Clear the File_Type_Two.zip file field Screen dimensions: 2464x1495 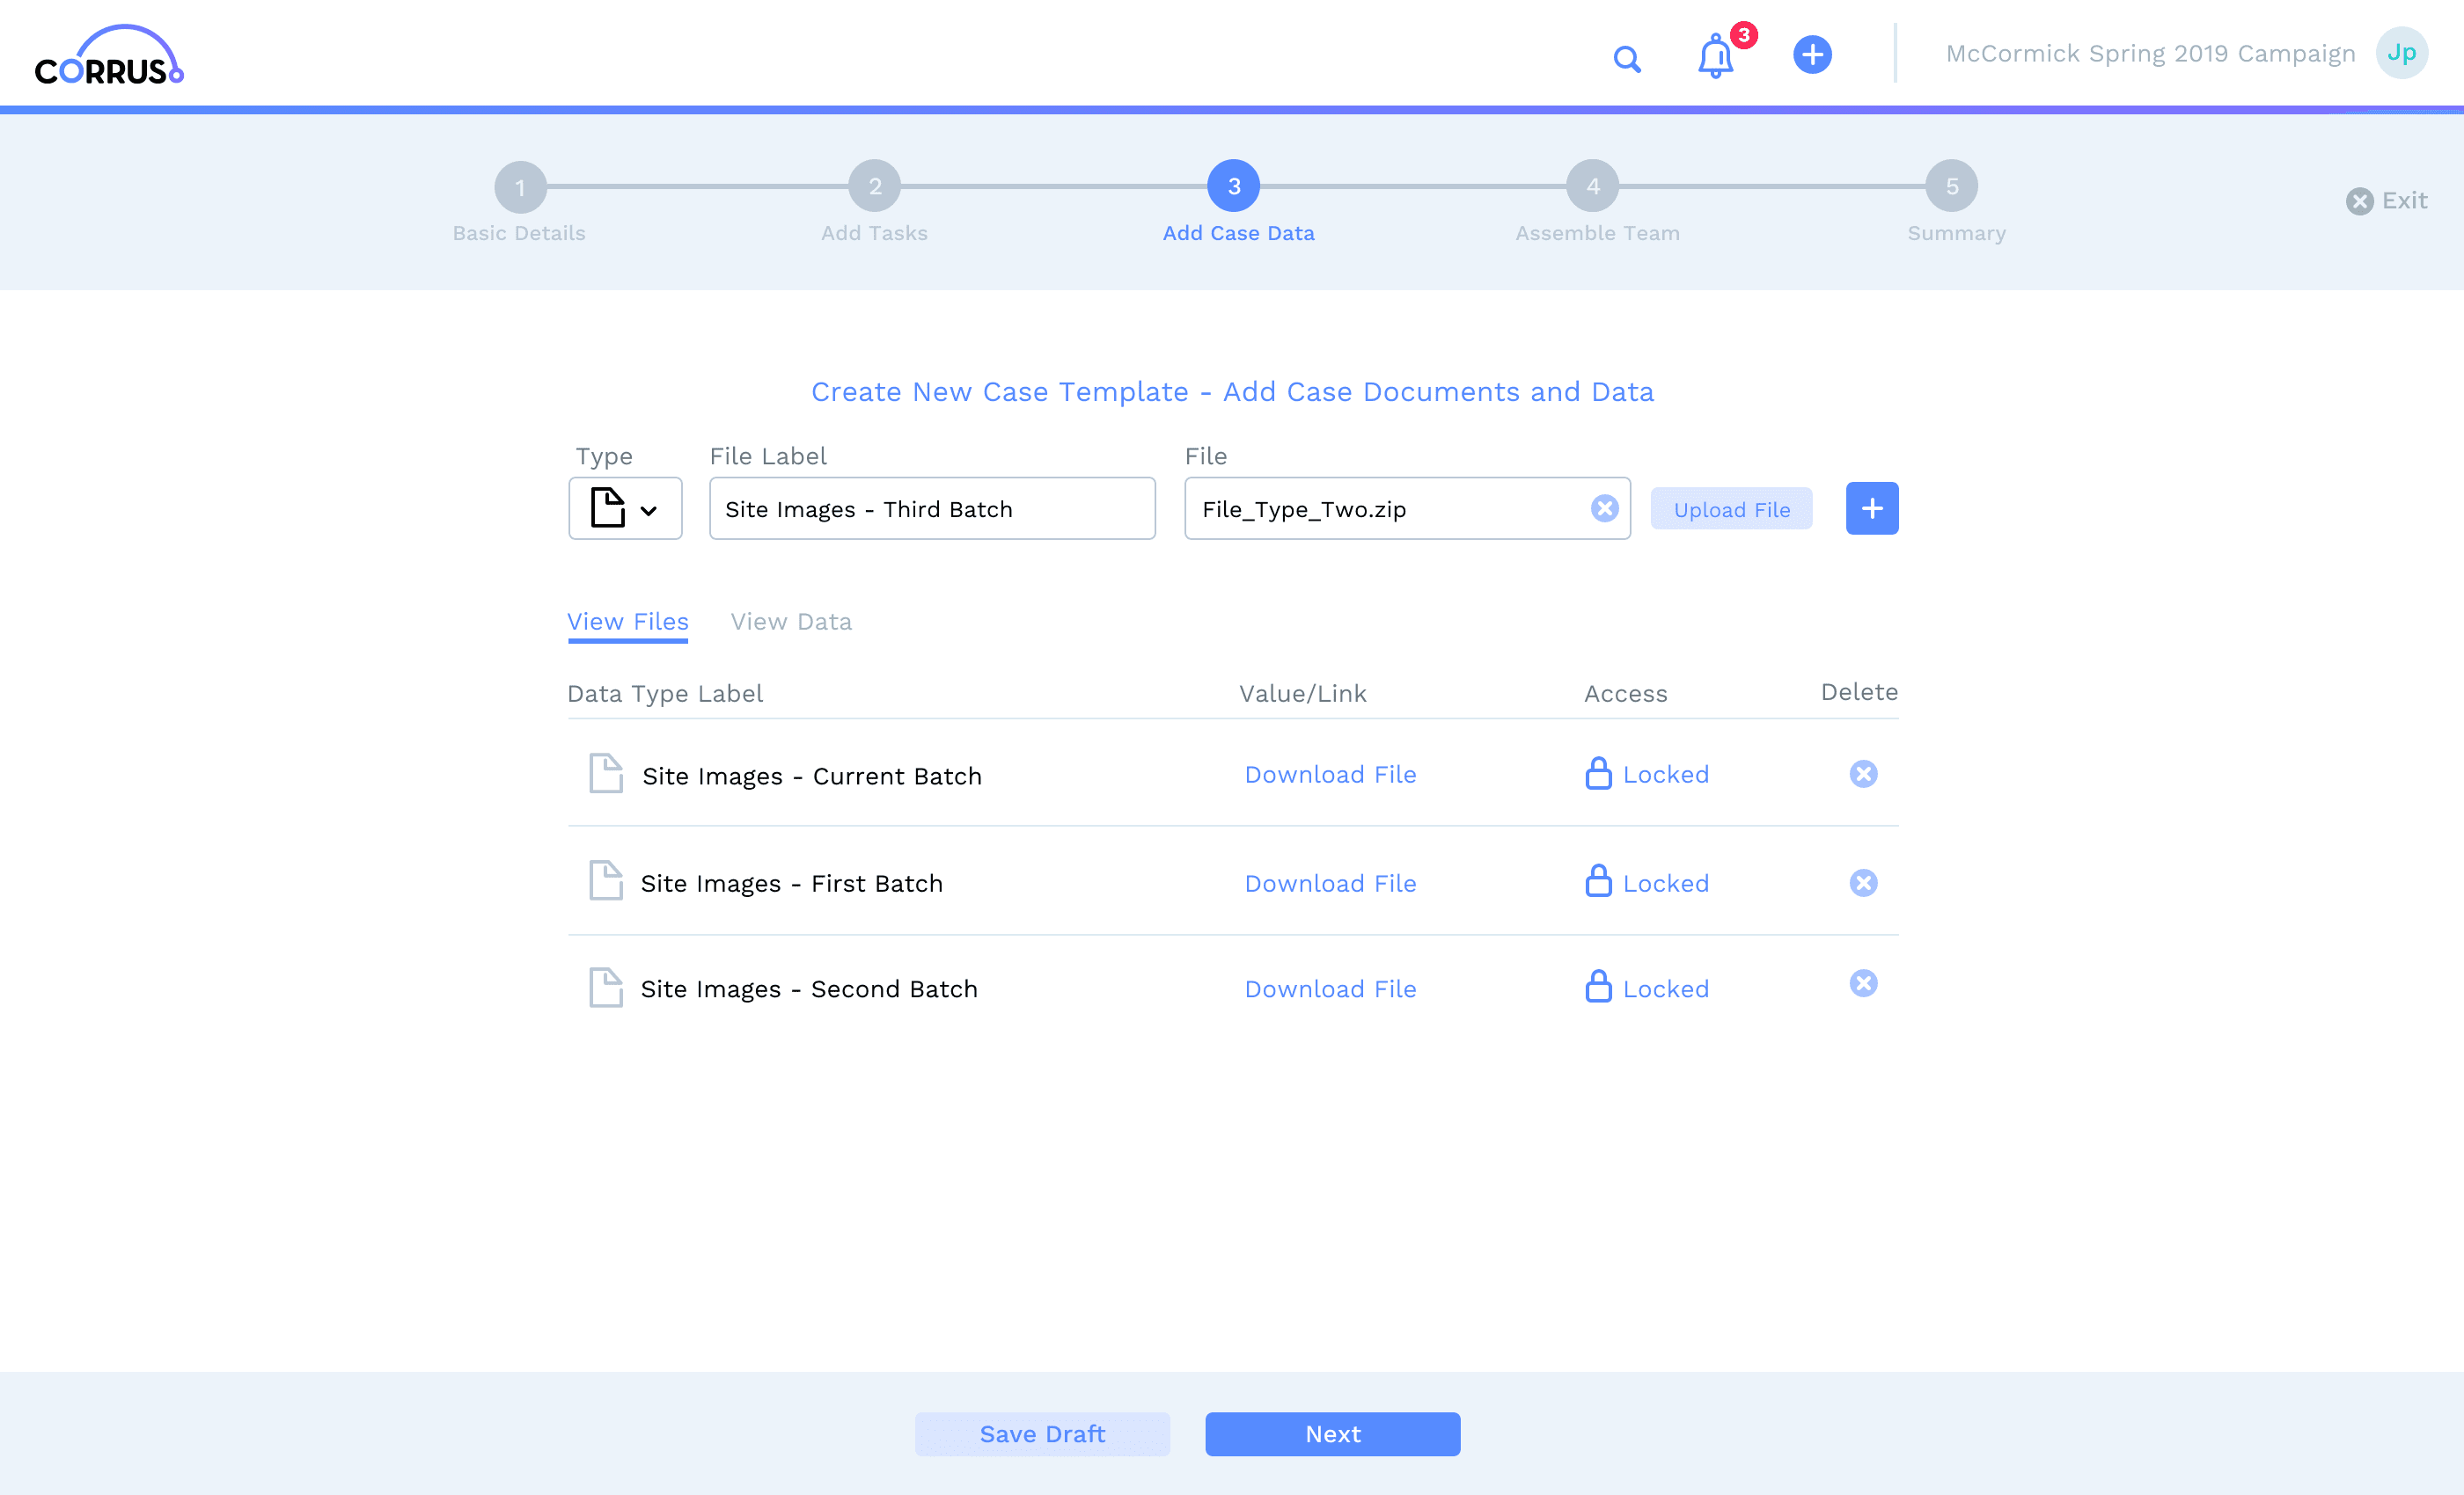tap(1604, 508)
